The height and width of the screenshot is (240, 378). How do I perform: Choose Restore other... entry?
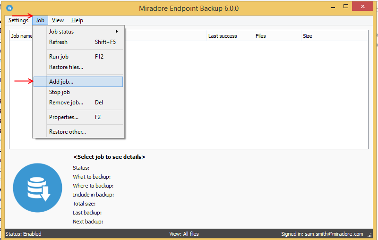click(78, 132)
